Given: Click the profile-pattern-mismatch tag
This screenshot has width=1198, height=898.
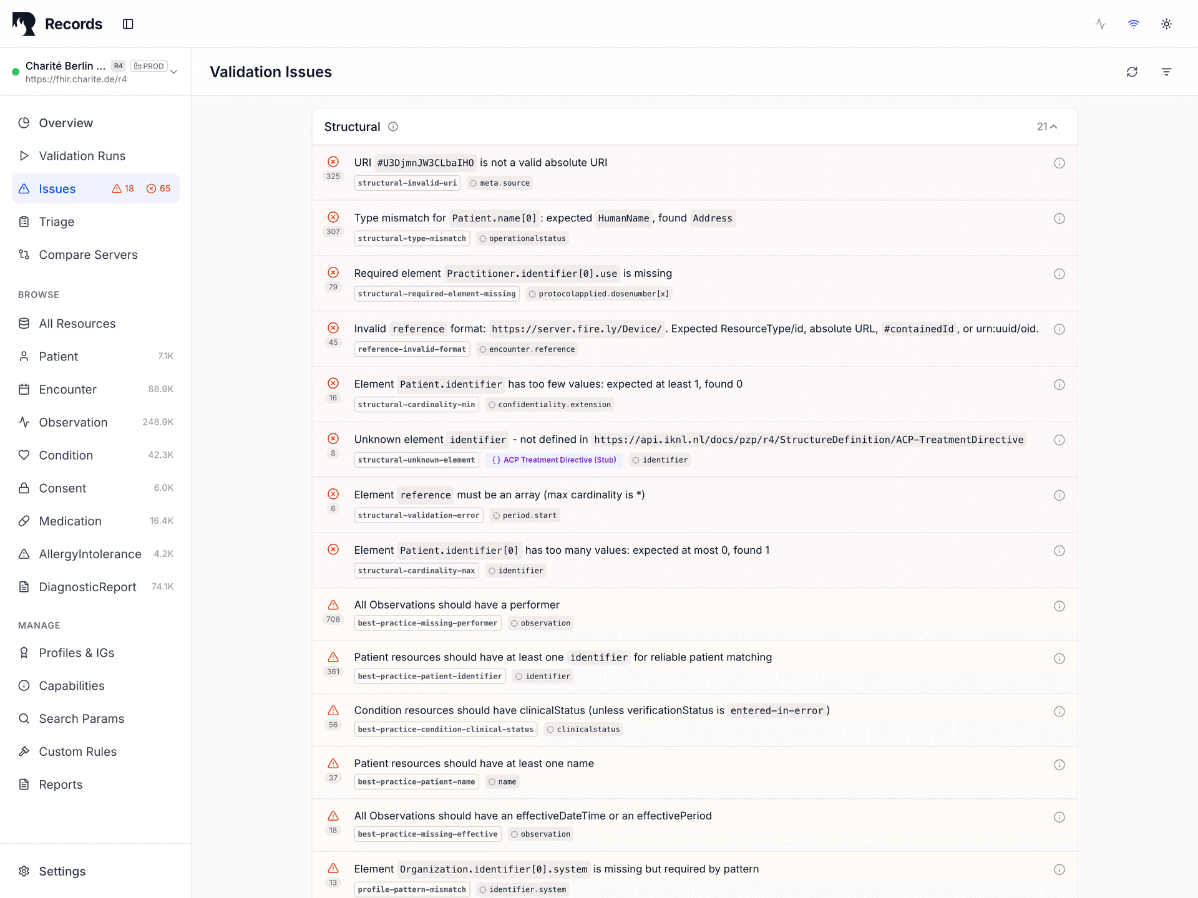Looking at the screenshot, I should click(x=412, y=890).
